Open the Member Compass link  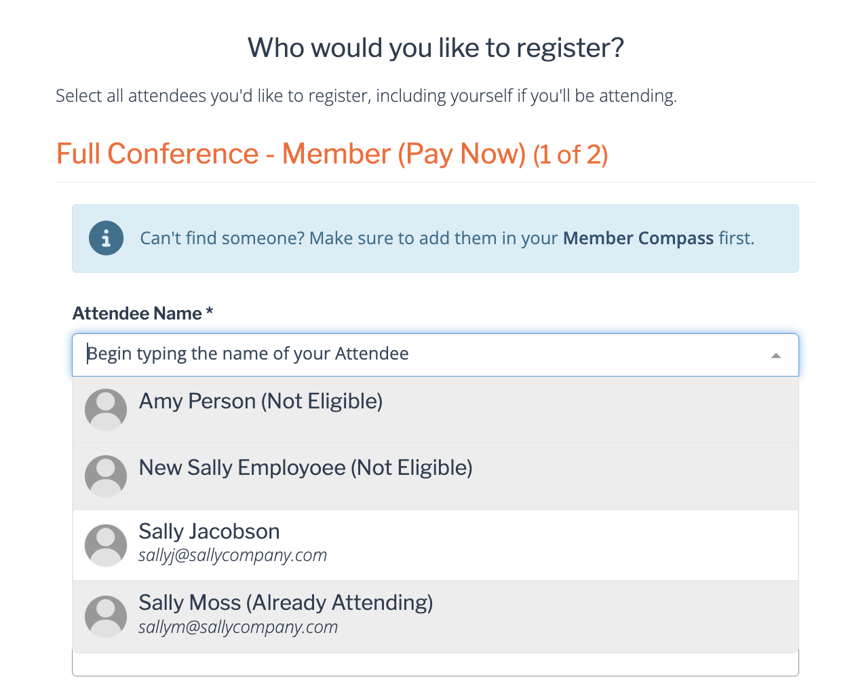638,238
